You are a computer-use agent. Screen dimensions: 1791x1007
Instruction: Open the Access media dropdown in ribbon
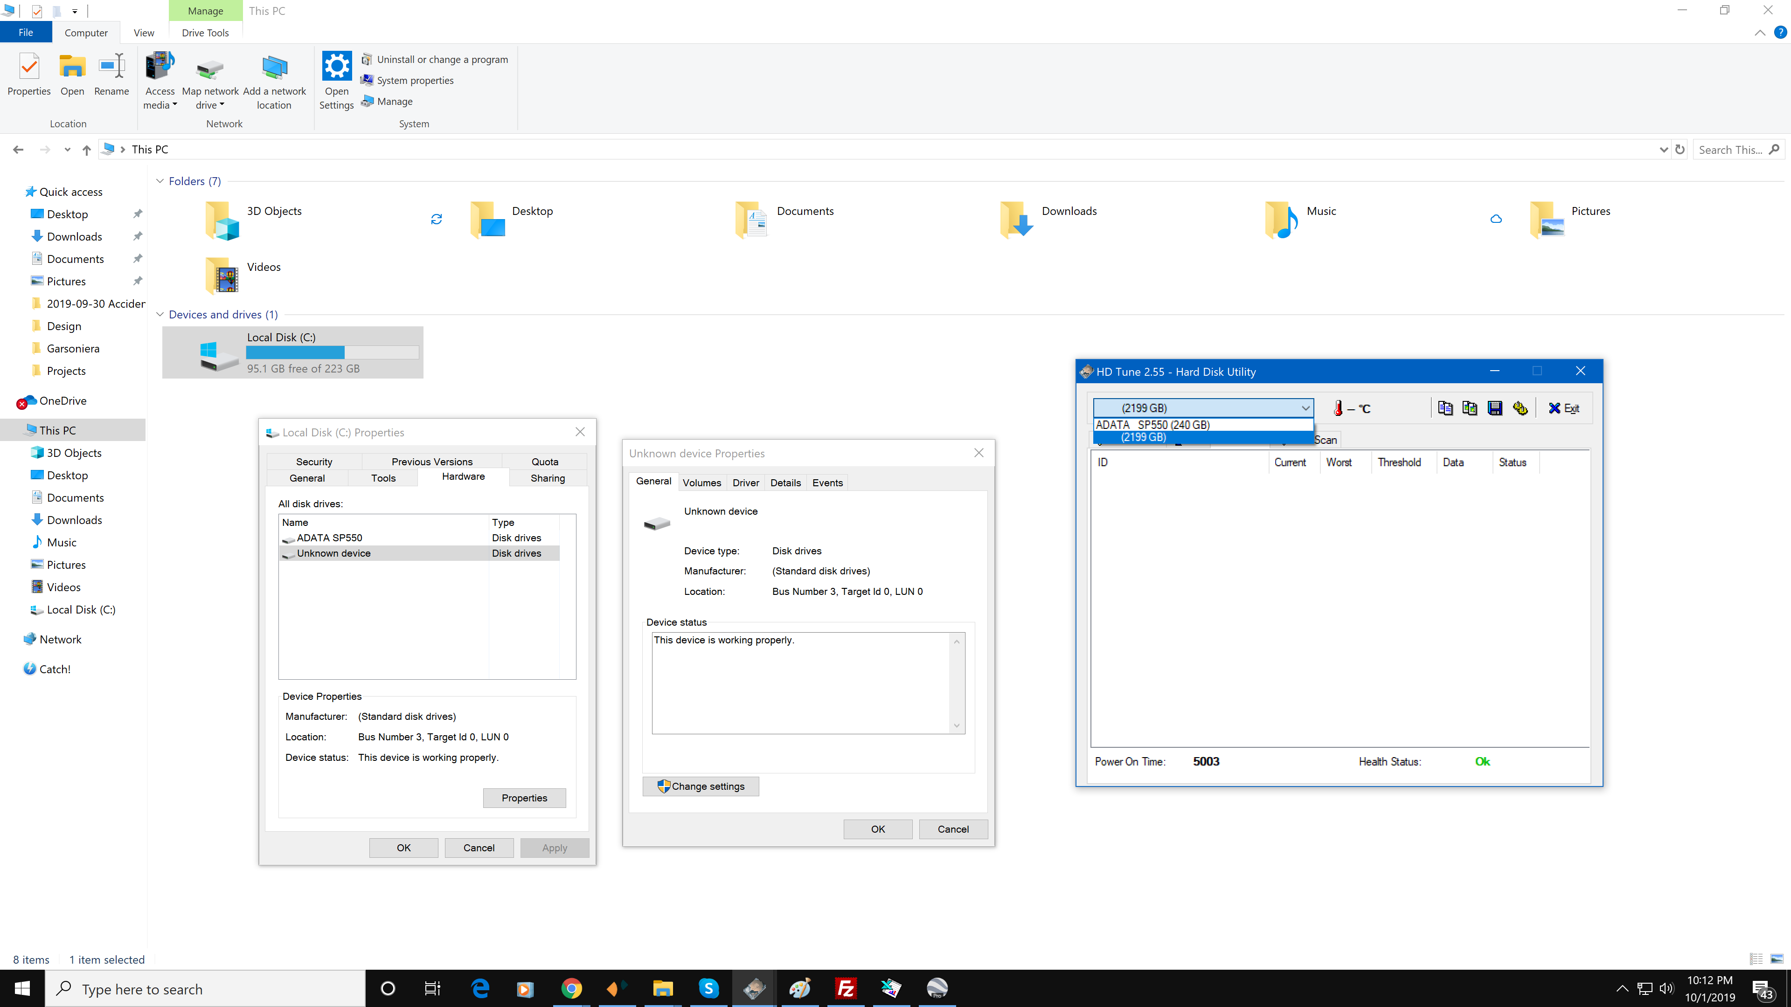point(160,81)
